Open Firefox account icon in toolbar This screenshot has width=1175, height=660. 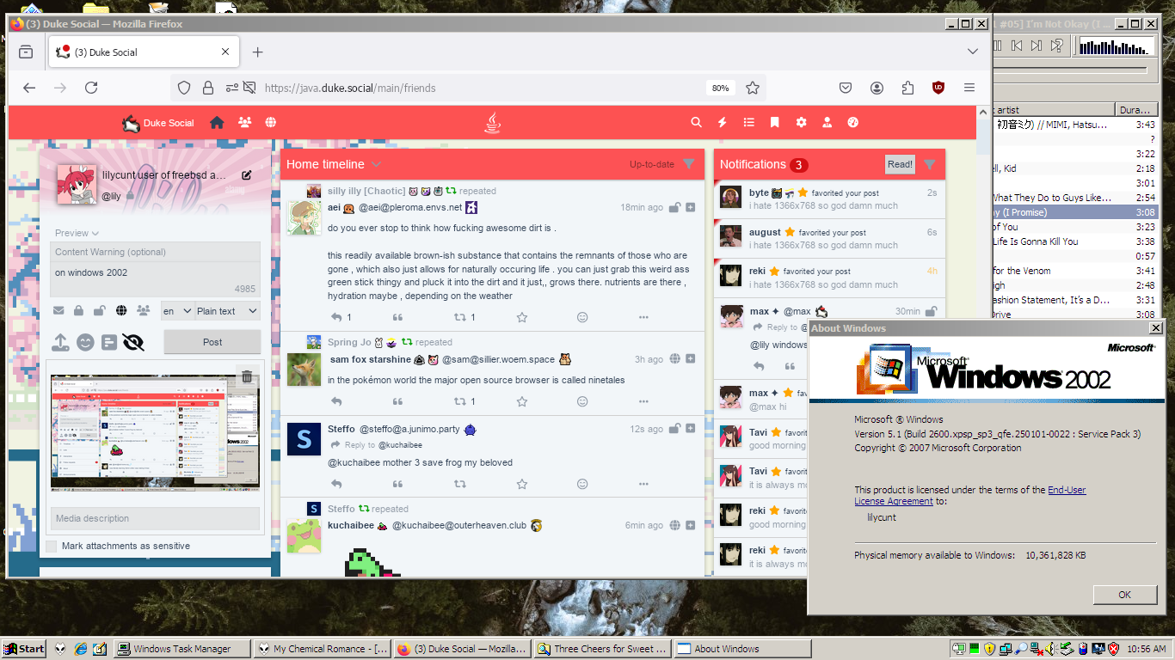877,88
